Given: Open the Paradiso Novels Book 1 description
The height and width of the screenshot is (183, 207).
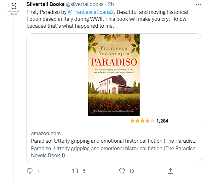Looking at the screenshot, I should (113, 152).
